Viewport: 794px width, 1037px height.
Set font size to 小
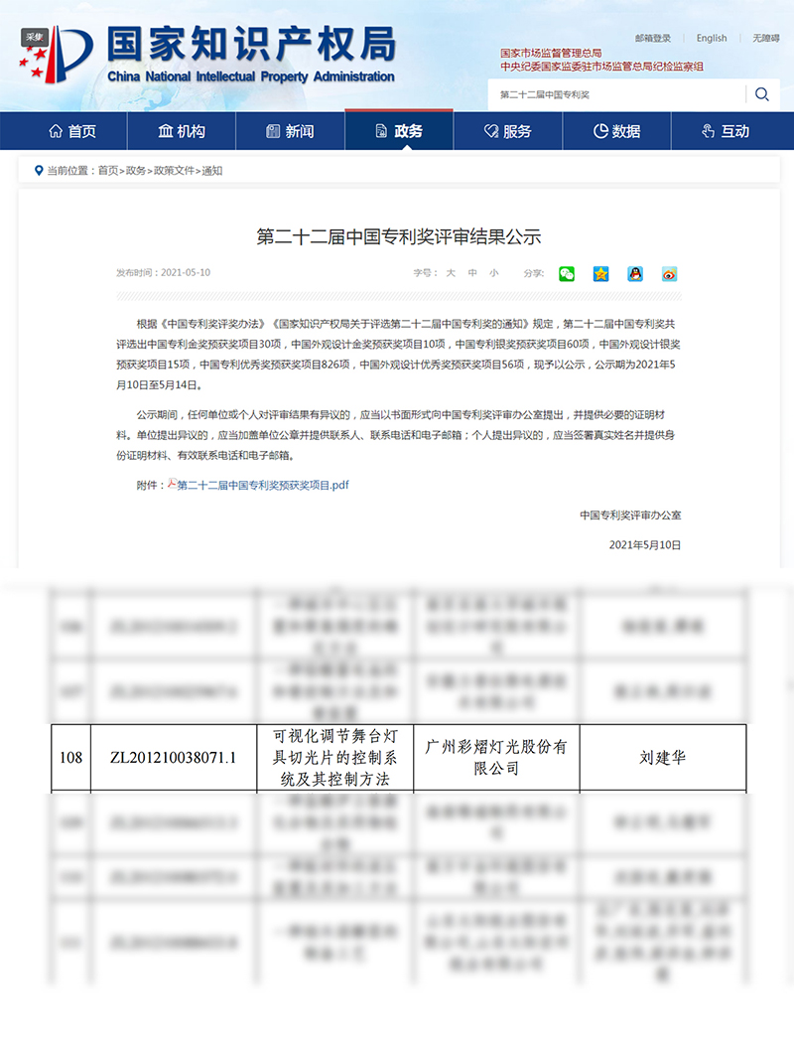(x=494, y=273)
